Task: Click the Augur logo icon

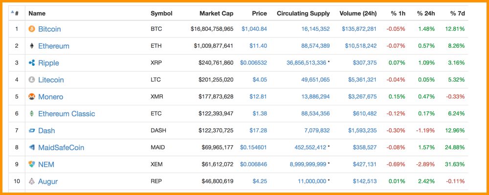Action: (x=31, y=181)
